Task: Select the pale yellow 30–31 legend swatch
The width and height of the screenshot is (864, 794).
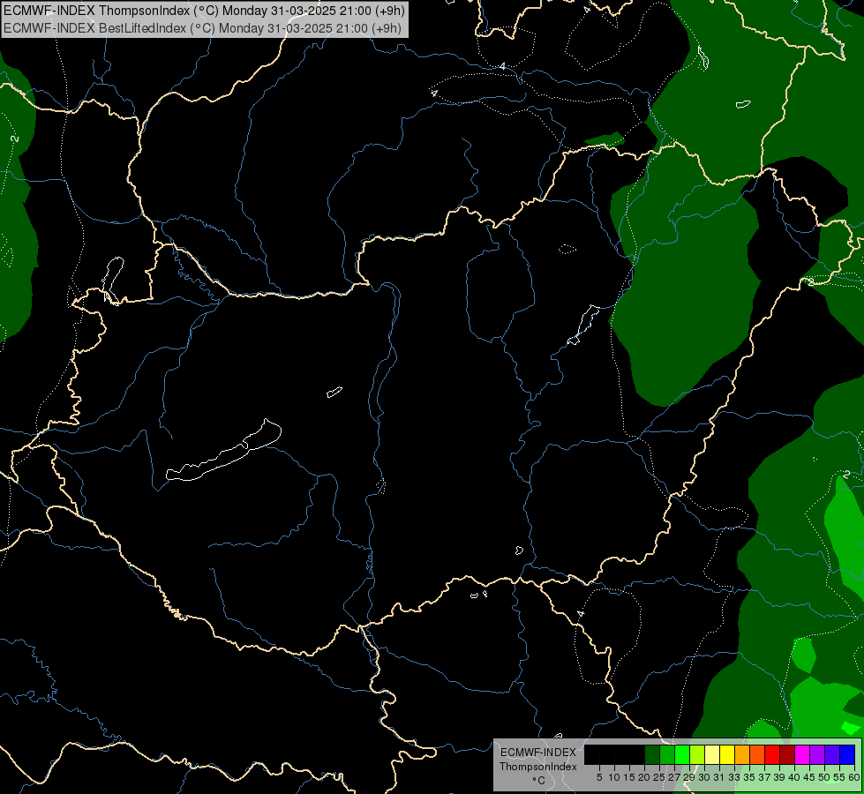Action: [x=712, y=754]
